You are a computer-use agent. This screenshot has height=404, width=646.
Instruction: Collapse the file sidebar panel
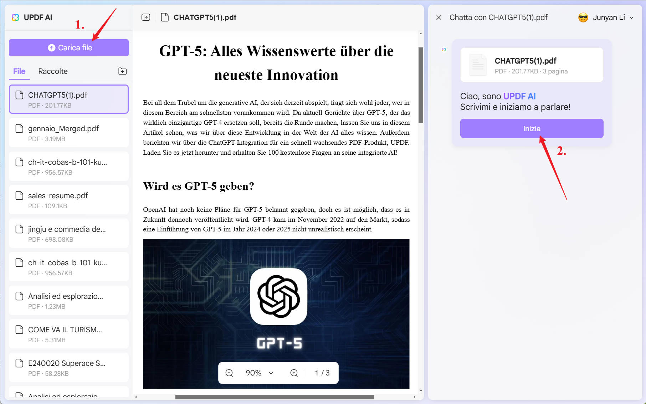pos(146,17)
